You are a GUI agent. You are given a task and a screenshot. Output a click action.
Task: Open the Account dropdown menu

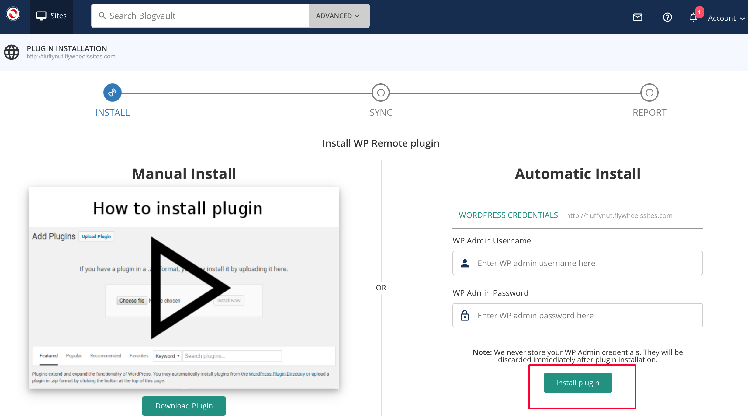726,18
